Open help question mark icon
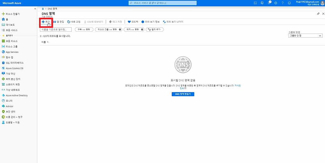 282,3
